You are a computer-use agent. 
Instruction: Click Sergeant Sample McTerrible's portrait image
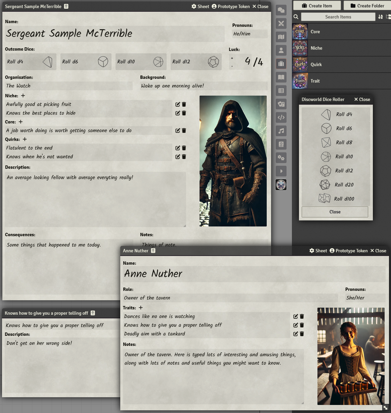tap(233, 161)
